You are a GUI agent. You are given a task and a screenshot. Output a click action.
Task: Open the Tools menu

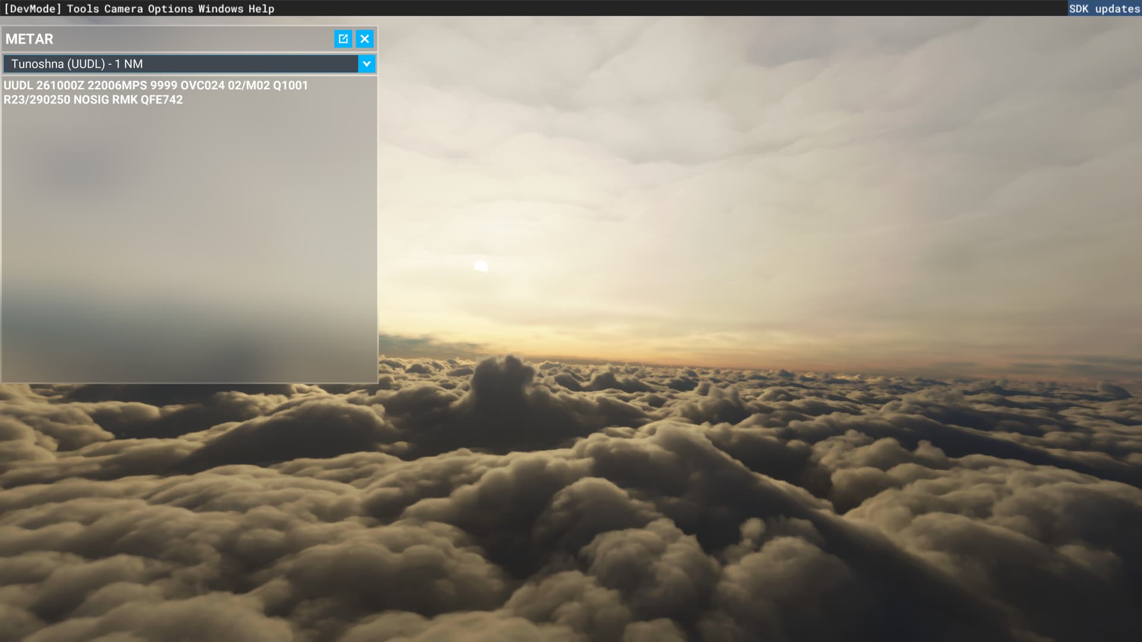click(x=83, y=8)
